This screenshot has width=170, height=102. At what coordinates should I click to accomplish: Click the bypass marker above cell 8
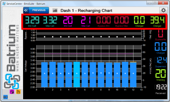coord(101,37)
